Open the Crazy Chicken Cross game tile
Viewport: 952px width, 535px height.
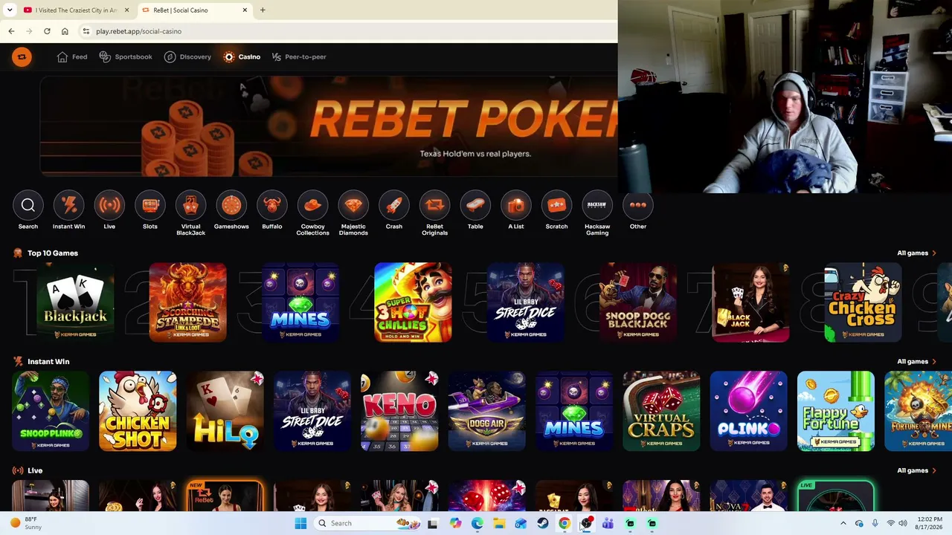[x=863, y=302]
